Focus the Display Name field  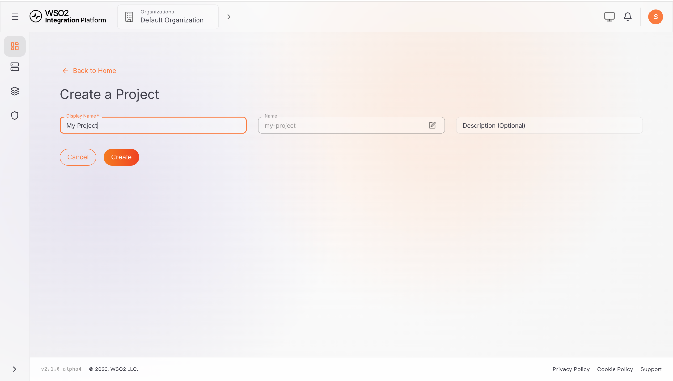153,125
